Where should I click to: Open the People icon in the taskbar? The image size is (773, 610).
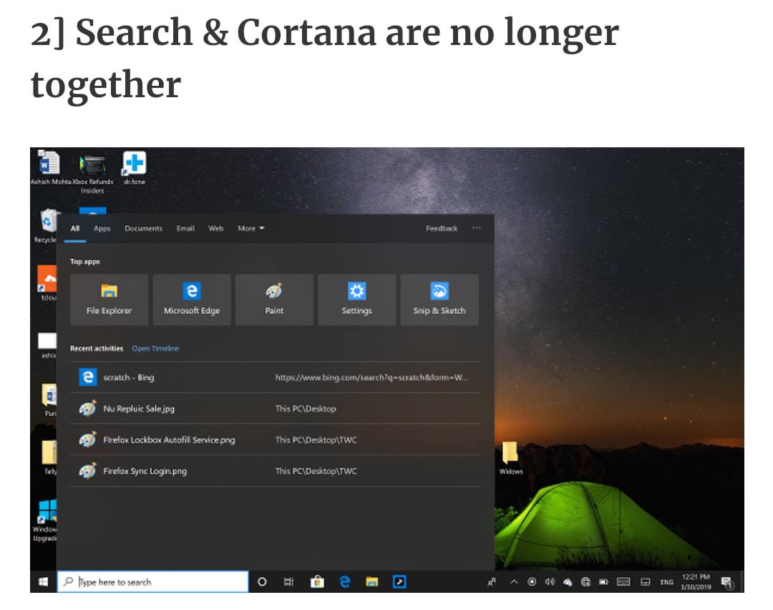[492, 582]
